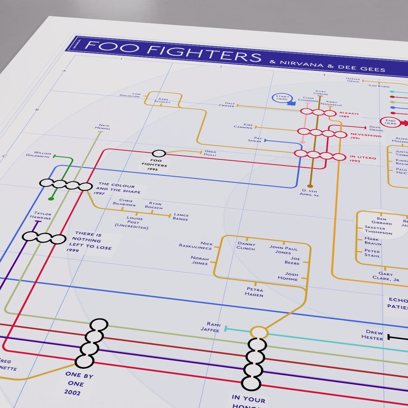Image resolution: width=408 pixels, height=408 pixels.
Task: Click the Lori Goldston label
Action: coord(131,95)
